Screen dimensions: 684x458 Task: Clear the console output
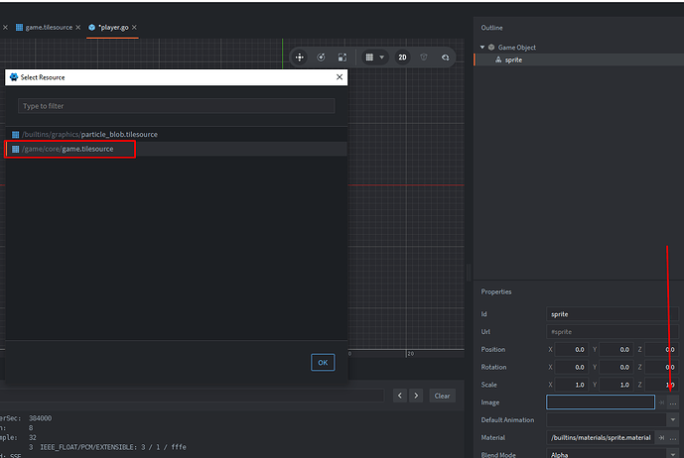pyautogui.click(x=442, y=396)
